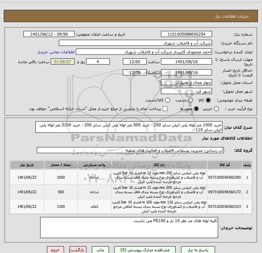Click quantity cell 3100

[61, 206]
